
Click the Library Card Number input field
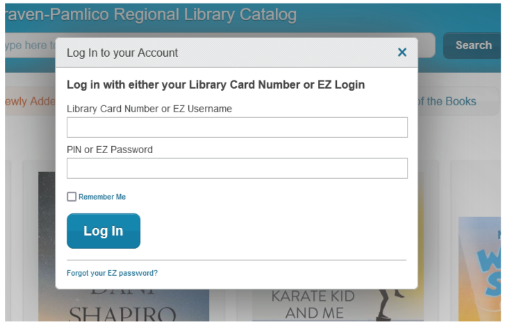point(237,128)
